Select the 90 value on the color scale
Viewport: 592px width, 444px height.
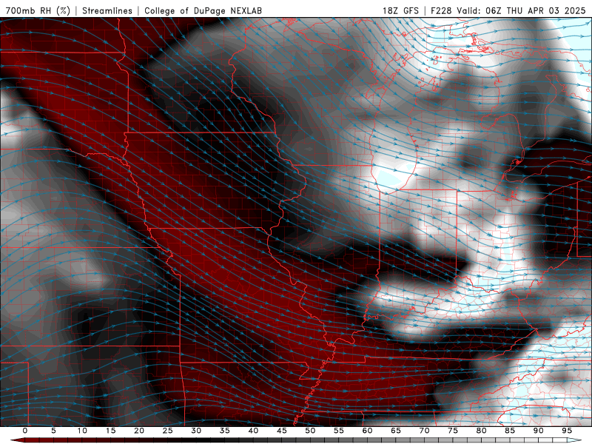coord(538,431)
